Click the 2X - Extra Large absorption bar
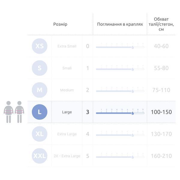Screen dimensions: 180x180 (x=120, y=157)
